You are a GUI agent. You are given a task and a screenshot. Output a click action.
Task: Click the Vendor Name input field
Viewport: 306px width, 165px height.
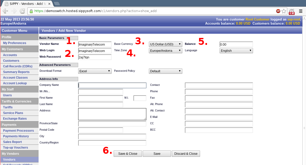pyautogui.click(x=95, y=44)
